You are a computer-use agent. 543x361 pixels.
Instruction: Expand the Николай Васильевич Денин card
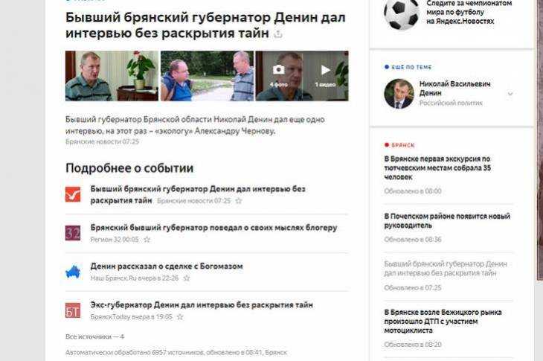tap(510, 94)
